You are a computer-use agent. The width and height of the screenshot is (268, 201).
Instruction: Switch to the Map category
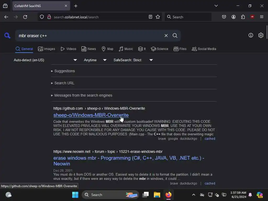107,49
